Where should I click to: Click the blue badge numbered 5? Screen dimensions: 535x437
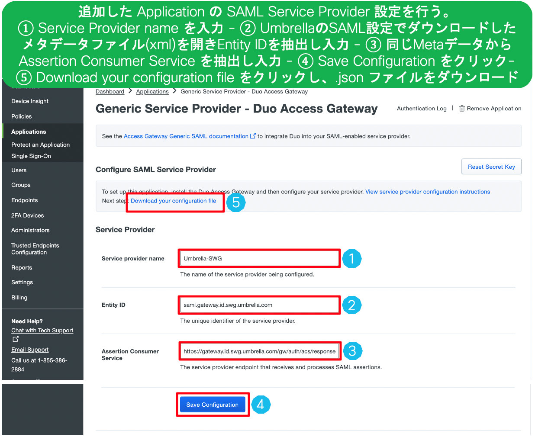236,202
